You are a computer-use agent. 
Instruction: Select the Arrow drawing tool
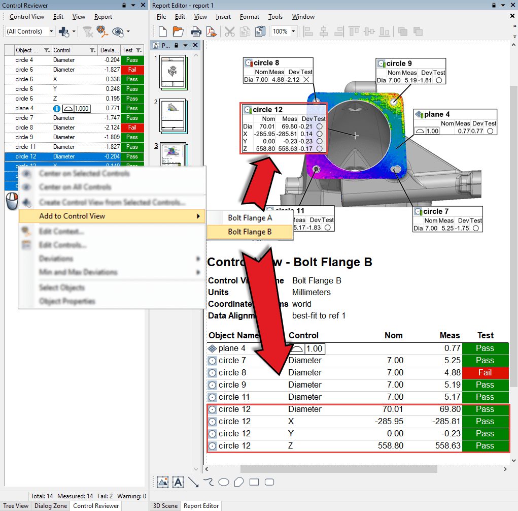(x=193, y=482)
